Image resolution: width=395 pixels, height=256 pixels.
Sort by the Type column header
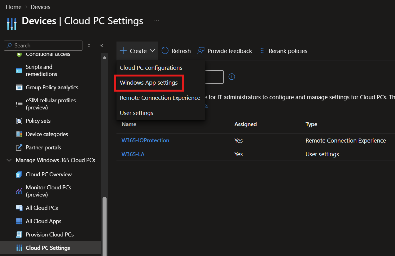pyautogui.click(x=311, y=124)
